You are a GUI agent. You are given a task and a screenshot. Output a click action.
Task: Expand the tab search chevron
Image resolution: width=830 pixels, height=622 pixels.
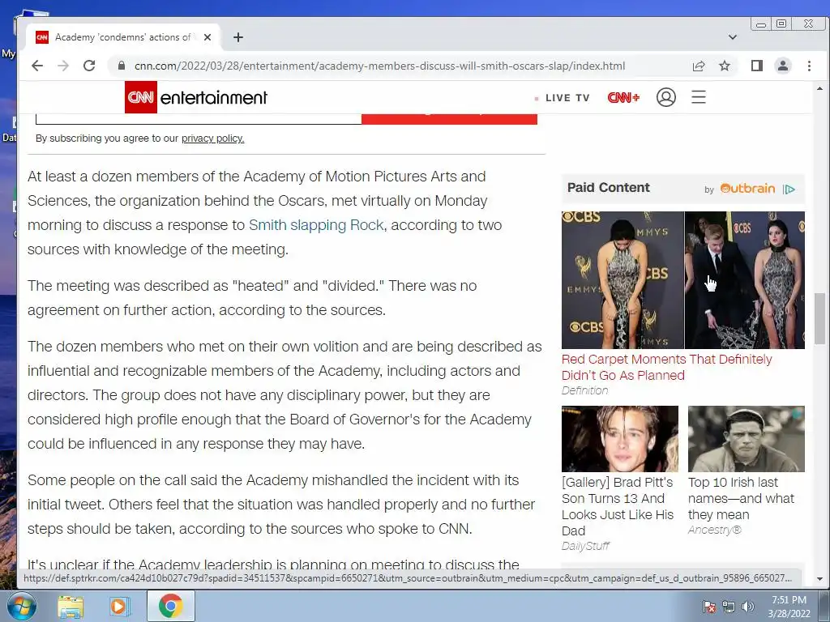(733, 37)
